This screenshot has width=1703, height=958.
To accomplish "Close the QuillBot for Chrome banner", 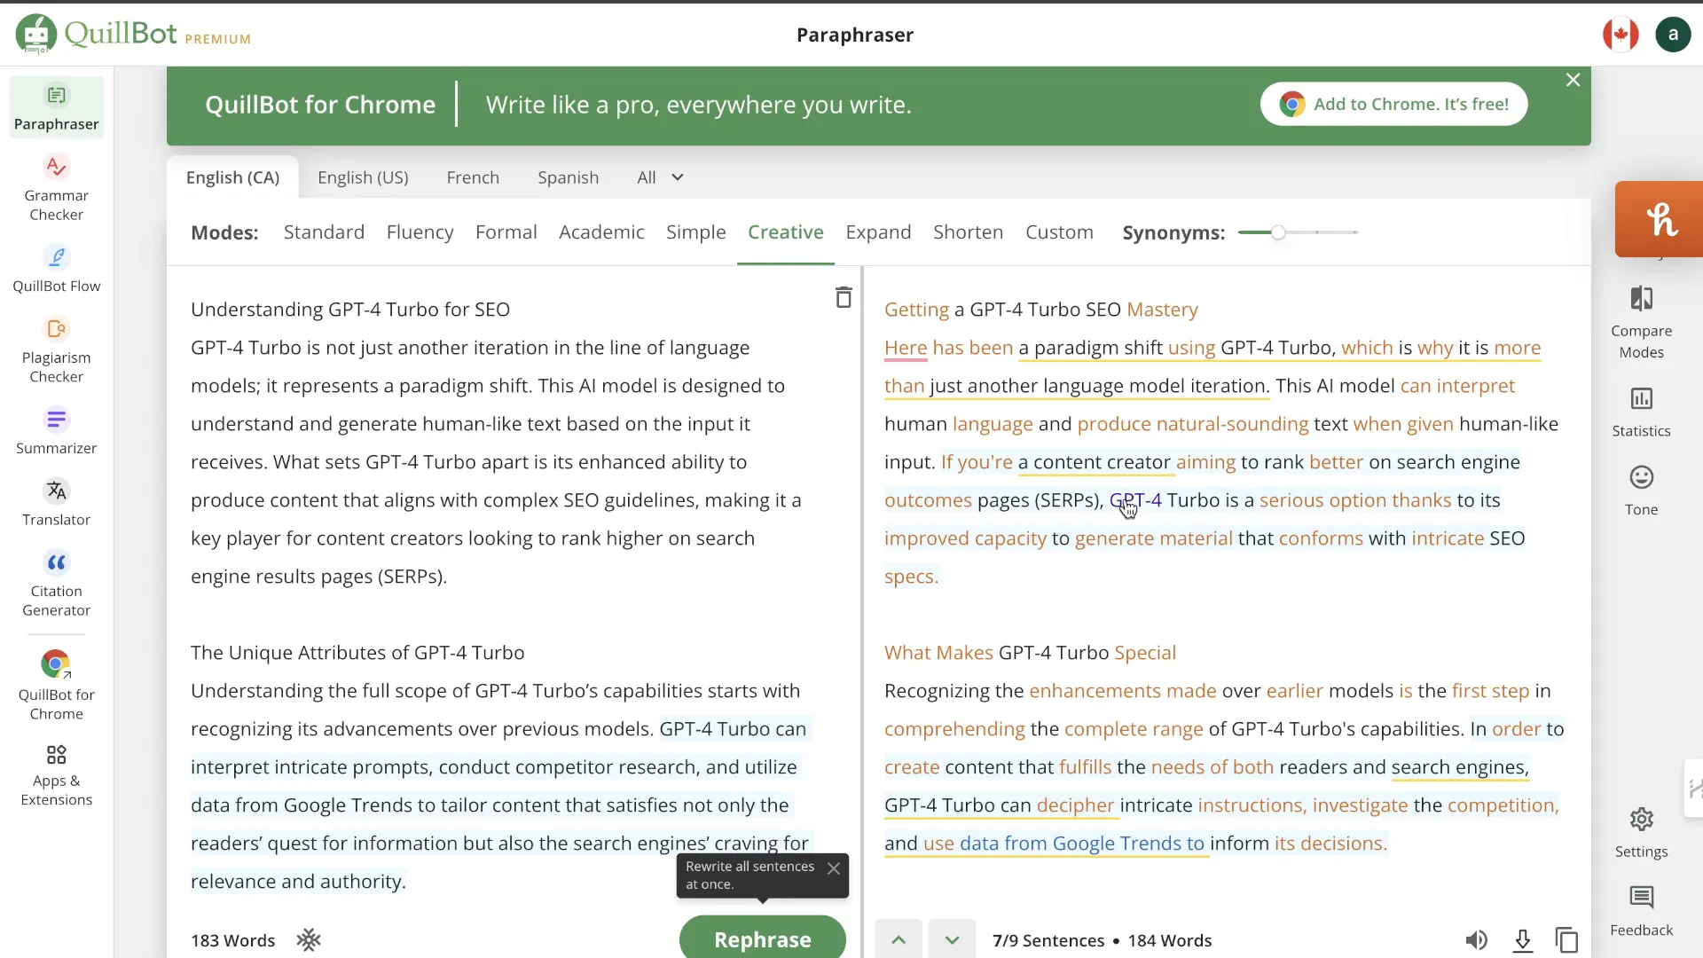I will click(1574, 80).
